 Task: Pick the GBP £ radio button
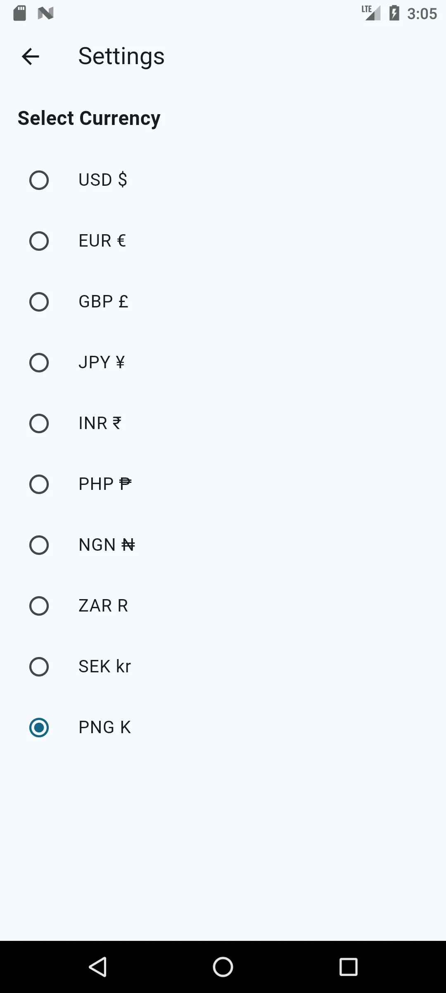(x=39, y=302)
